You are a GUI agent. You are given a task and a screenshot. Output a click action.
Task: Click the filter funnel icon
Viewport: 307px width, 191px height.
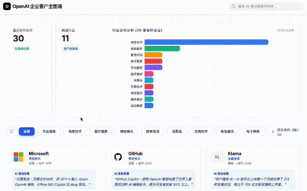point(12,131)
